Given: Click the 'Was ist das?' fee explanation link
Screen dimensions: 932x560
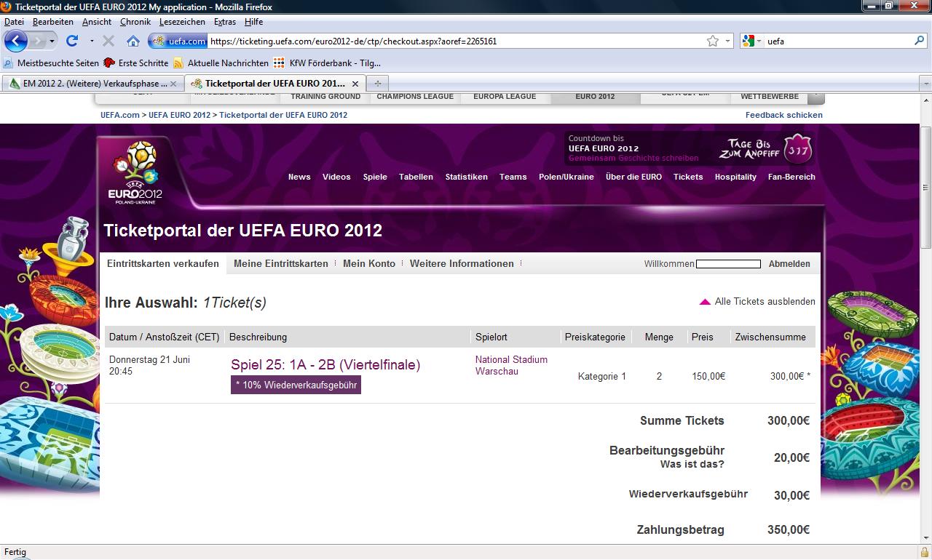Looking at the screenshot, I should (x=692, y=464).
